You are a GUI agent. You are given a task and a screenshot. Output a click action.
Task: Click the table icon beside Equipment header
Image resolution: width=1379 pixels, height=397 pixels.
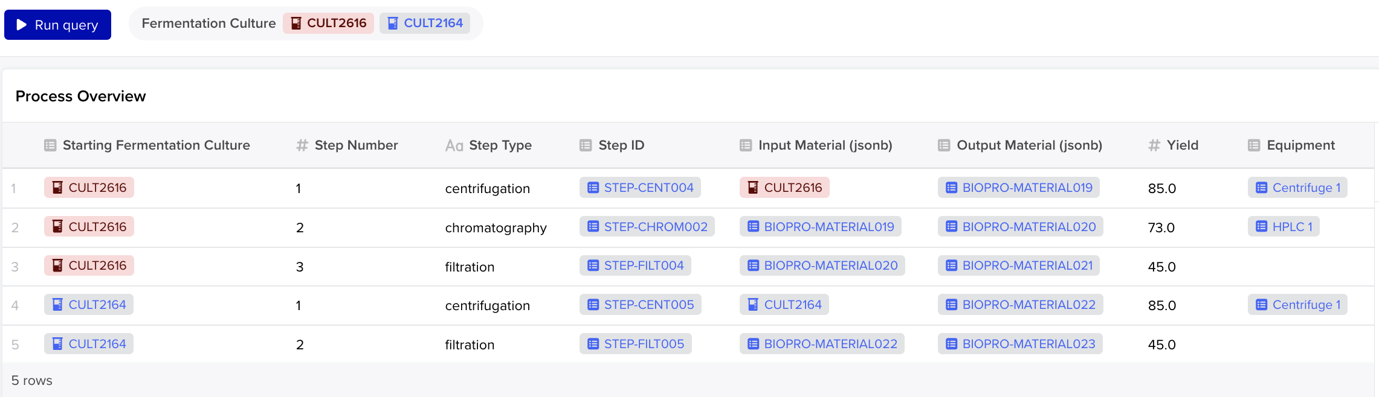(1254, 145)
